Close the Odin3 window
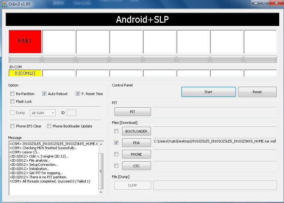This screenshot has height=203, width=284. pyautogui.click(x=276, y=3)
